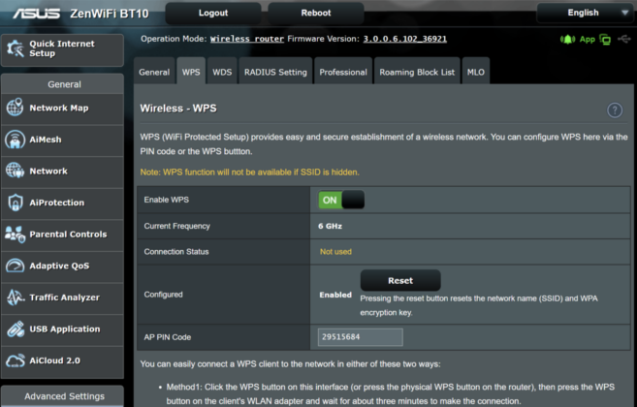The image size is (637, 407).
Task: Select the AiProtection shield icon
Action: coord(16,203)
